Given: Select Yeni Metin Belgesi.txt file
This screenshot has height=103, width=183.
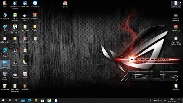Looking at the screenshot, I should [15, 88].
